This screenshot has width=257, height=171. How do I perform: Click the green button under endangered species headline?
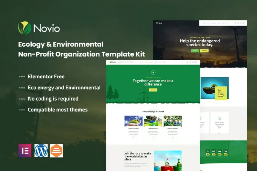(x=195, y=50)
